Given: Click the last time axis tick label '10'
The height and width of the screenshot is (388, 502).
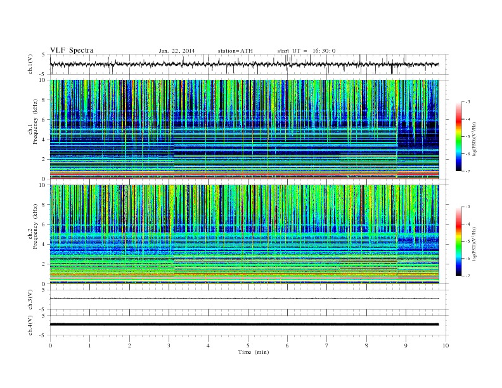Looking at the screenshot, I should coord(446,346).
